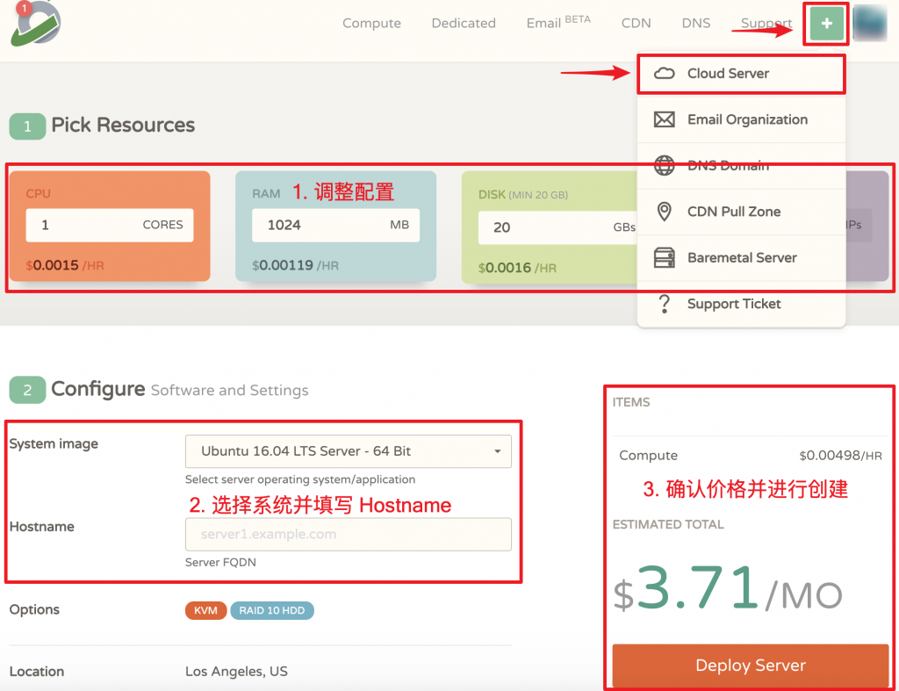This screenshot has height=691, width=899.
Task: Click the KVM option tag
Action: (x=205, y=611)
